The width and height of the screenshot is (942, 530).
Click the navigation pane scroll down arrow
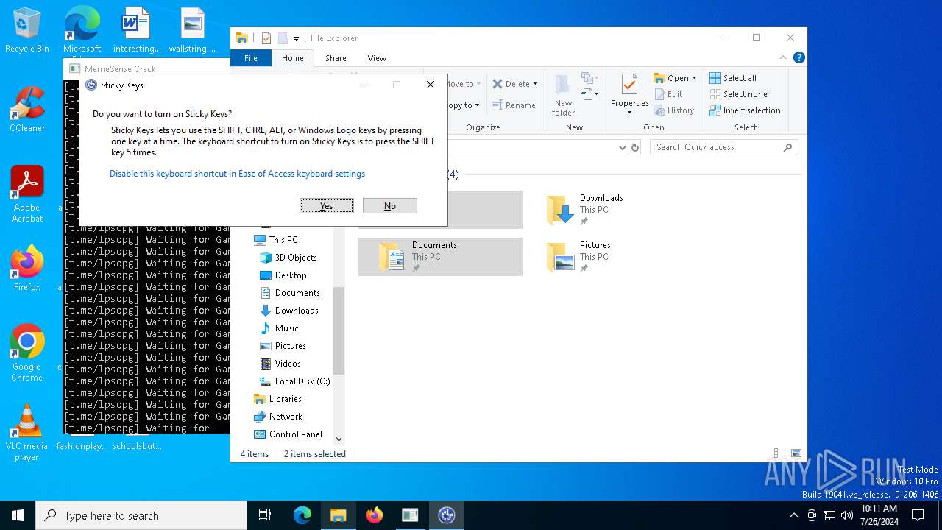point(339,439)
